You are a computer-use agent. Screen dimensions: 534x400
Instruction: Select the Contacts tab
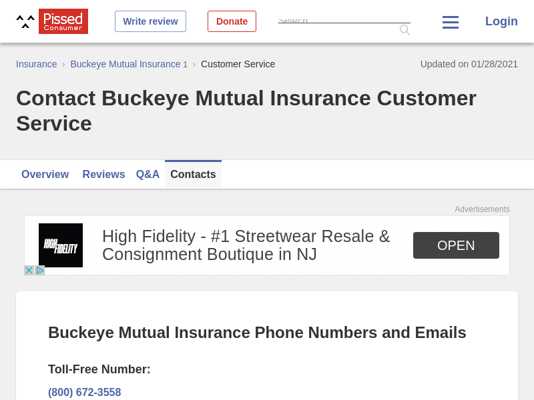pyautogui.click(x=193, y=174)
